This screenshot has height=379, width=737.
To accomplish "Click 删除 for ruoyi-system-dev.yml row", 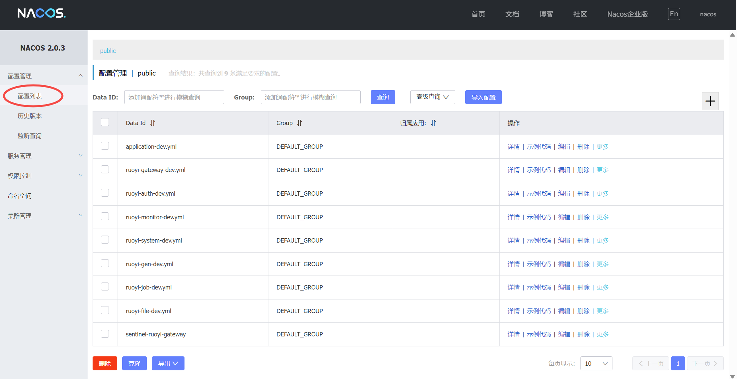I will pyautogui.click(x=583, y=241).
